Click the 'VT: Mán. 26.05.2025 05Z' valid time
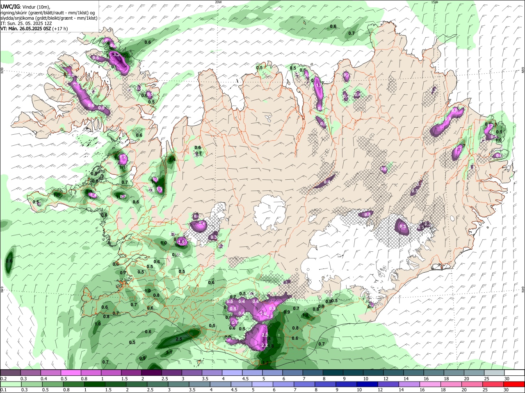The width and height of the screenshot is (525, 393). coord(25,29)
